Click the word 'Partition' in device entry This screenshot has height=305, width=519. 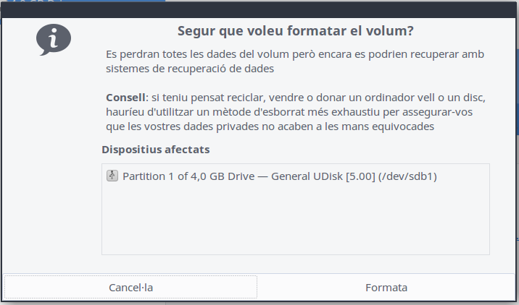pyautogui.click(x=145, y=176)
